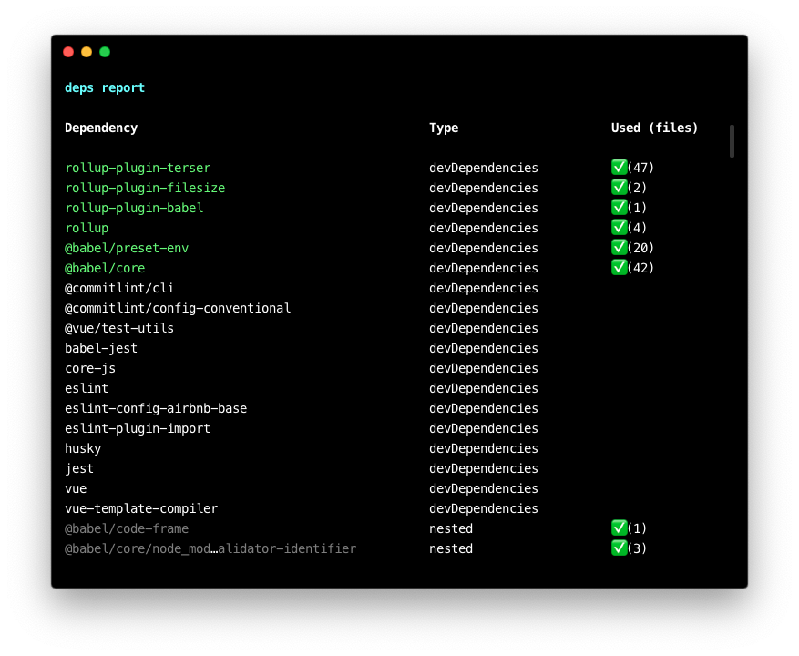Image resolution: width=799 pixels, height=656 pixels.
Task: Click checkmark next to @babel/core (42)
Action: (x=620, y=267)
